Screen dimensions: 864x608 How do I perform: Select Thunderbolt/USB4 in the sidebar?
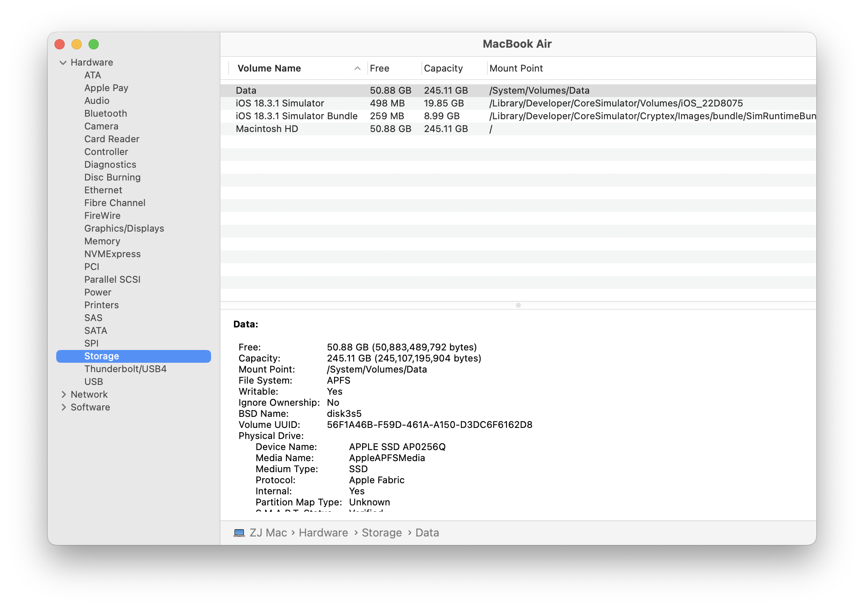125,369
